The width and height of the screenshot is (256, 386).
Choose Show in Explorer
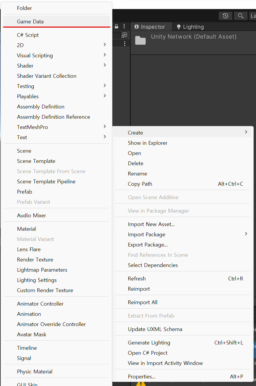click(x=182, y=143)
